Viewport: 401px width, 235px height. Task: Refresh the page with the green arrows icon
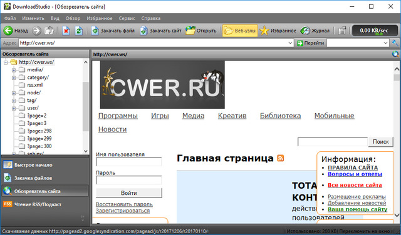point(79,31)
